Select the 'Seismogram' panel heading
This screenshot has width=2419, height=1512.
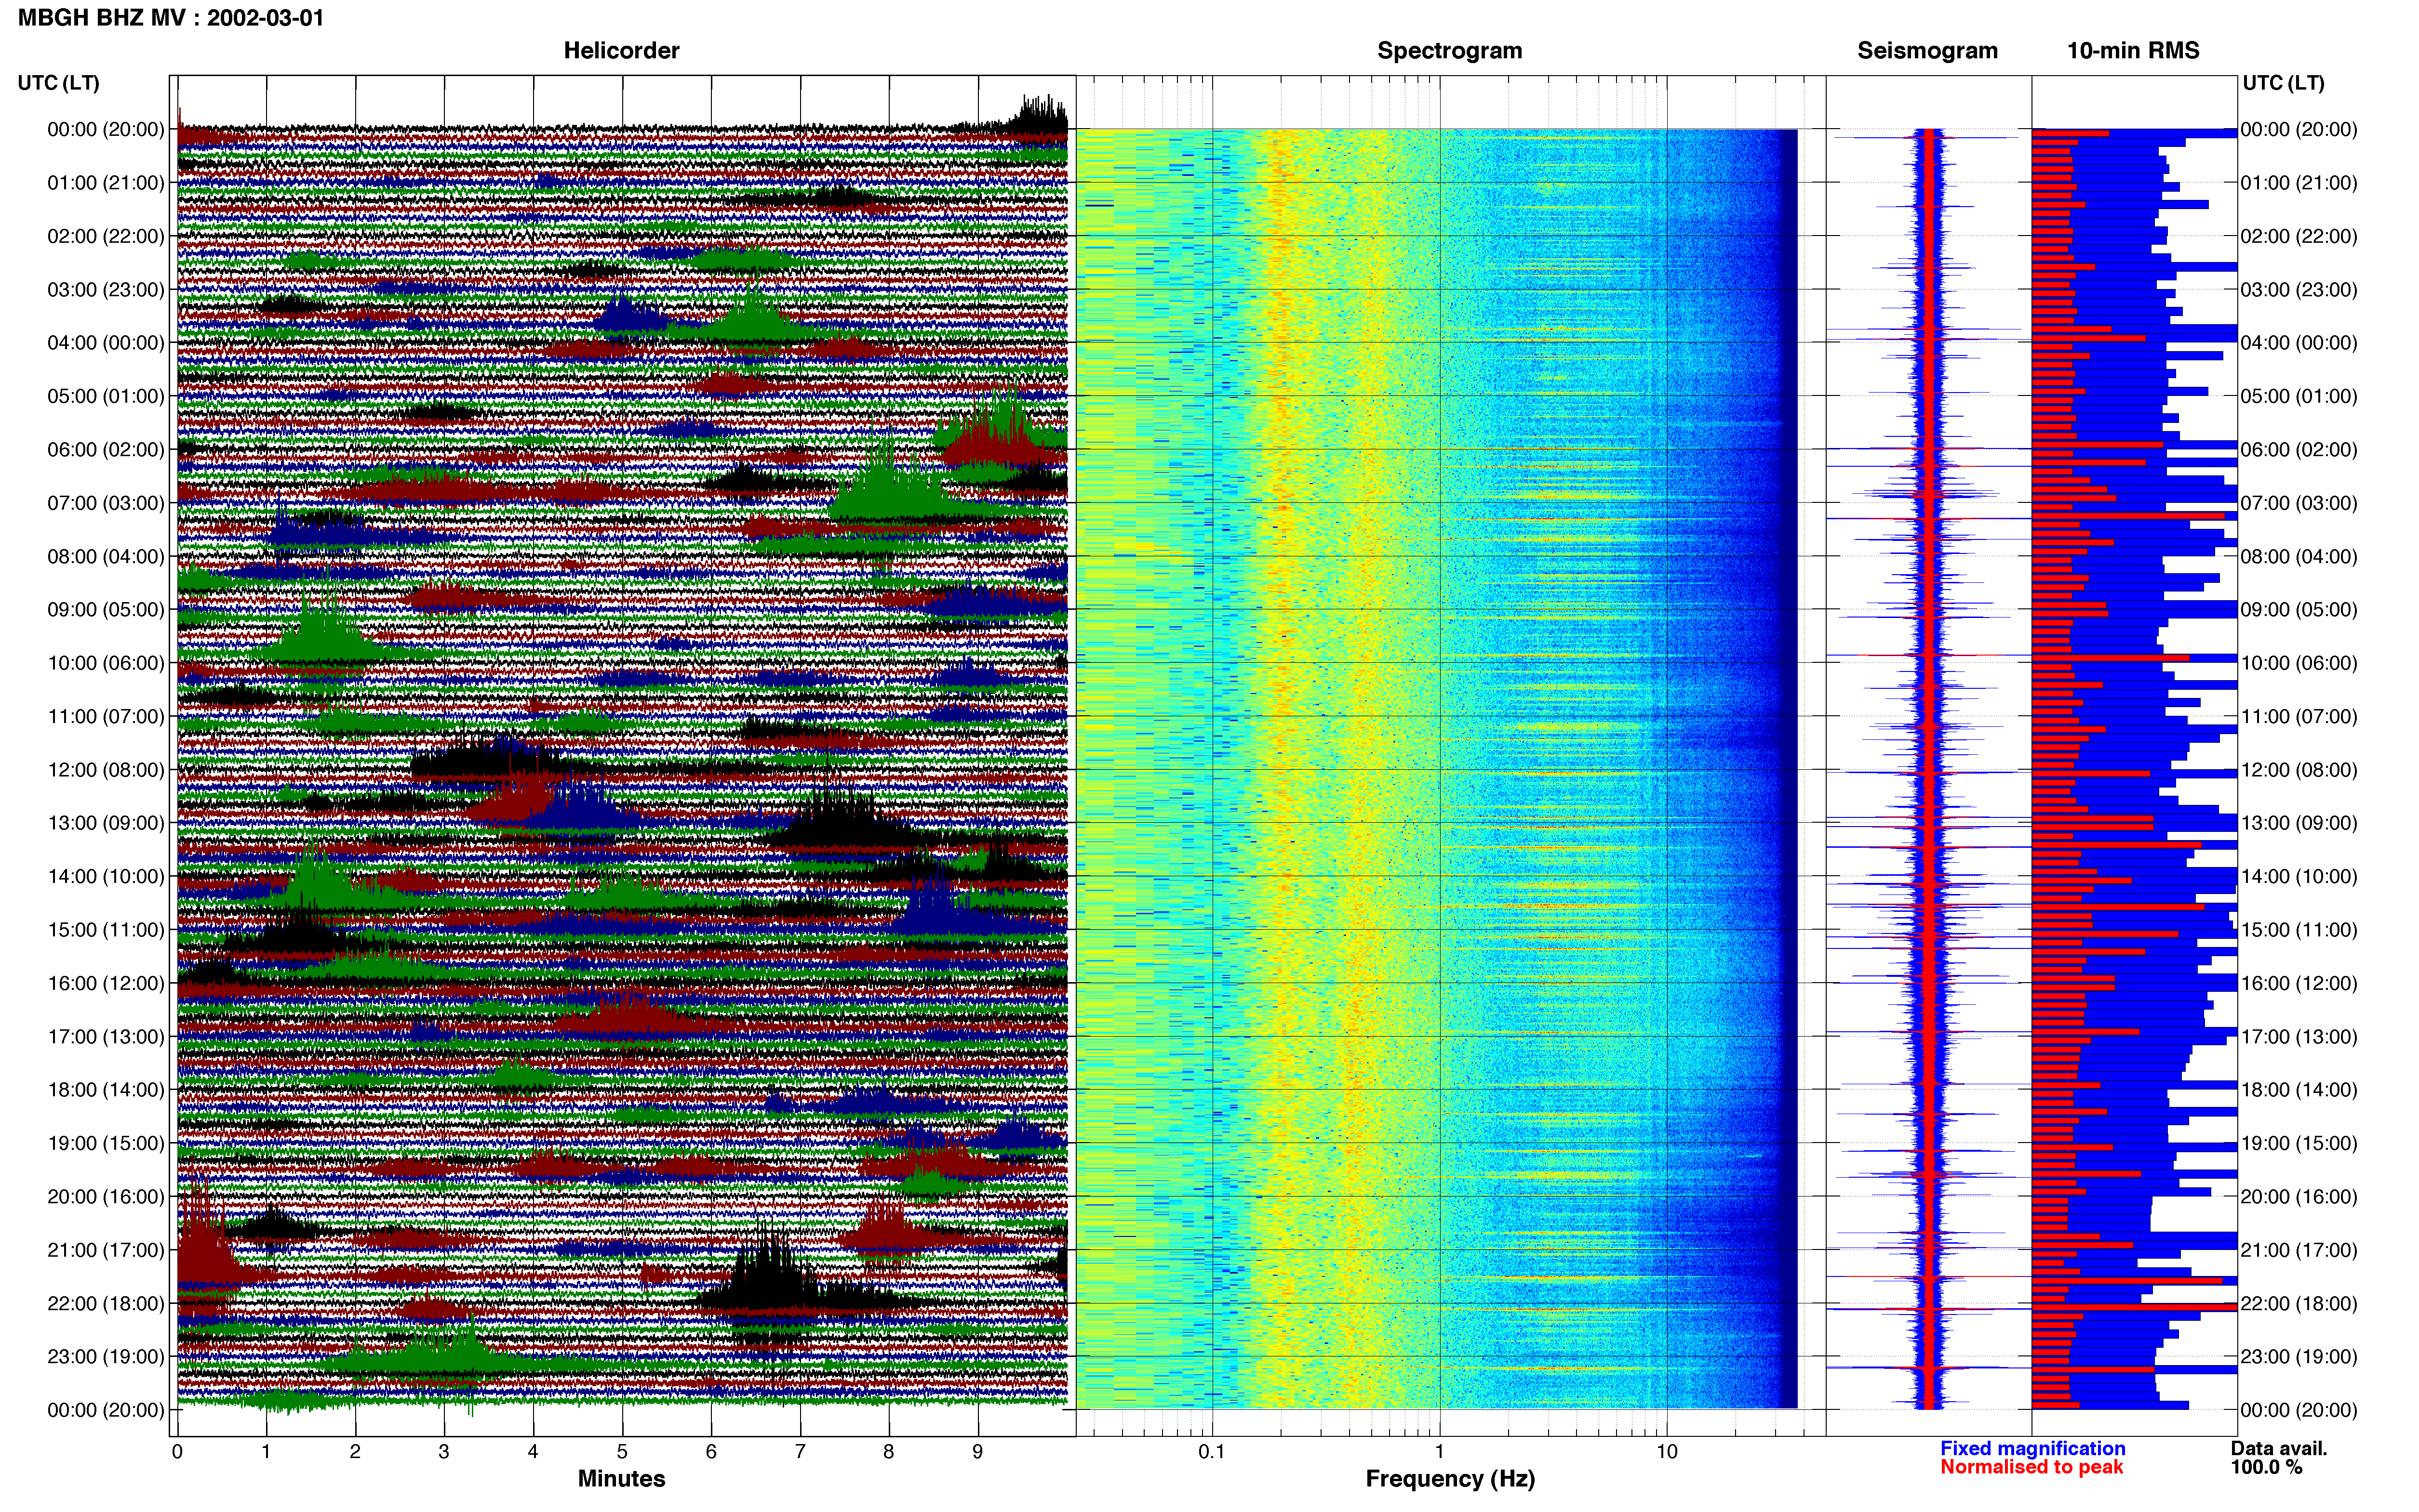coord(1927,50)
